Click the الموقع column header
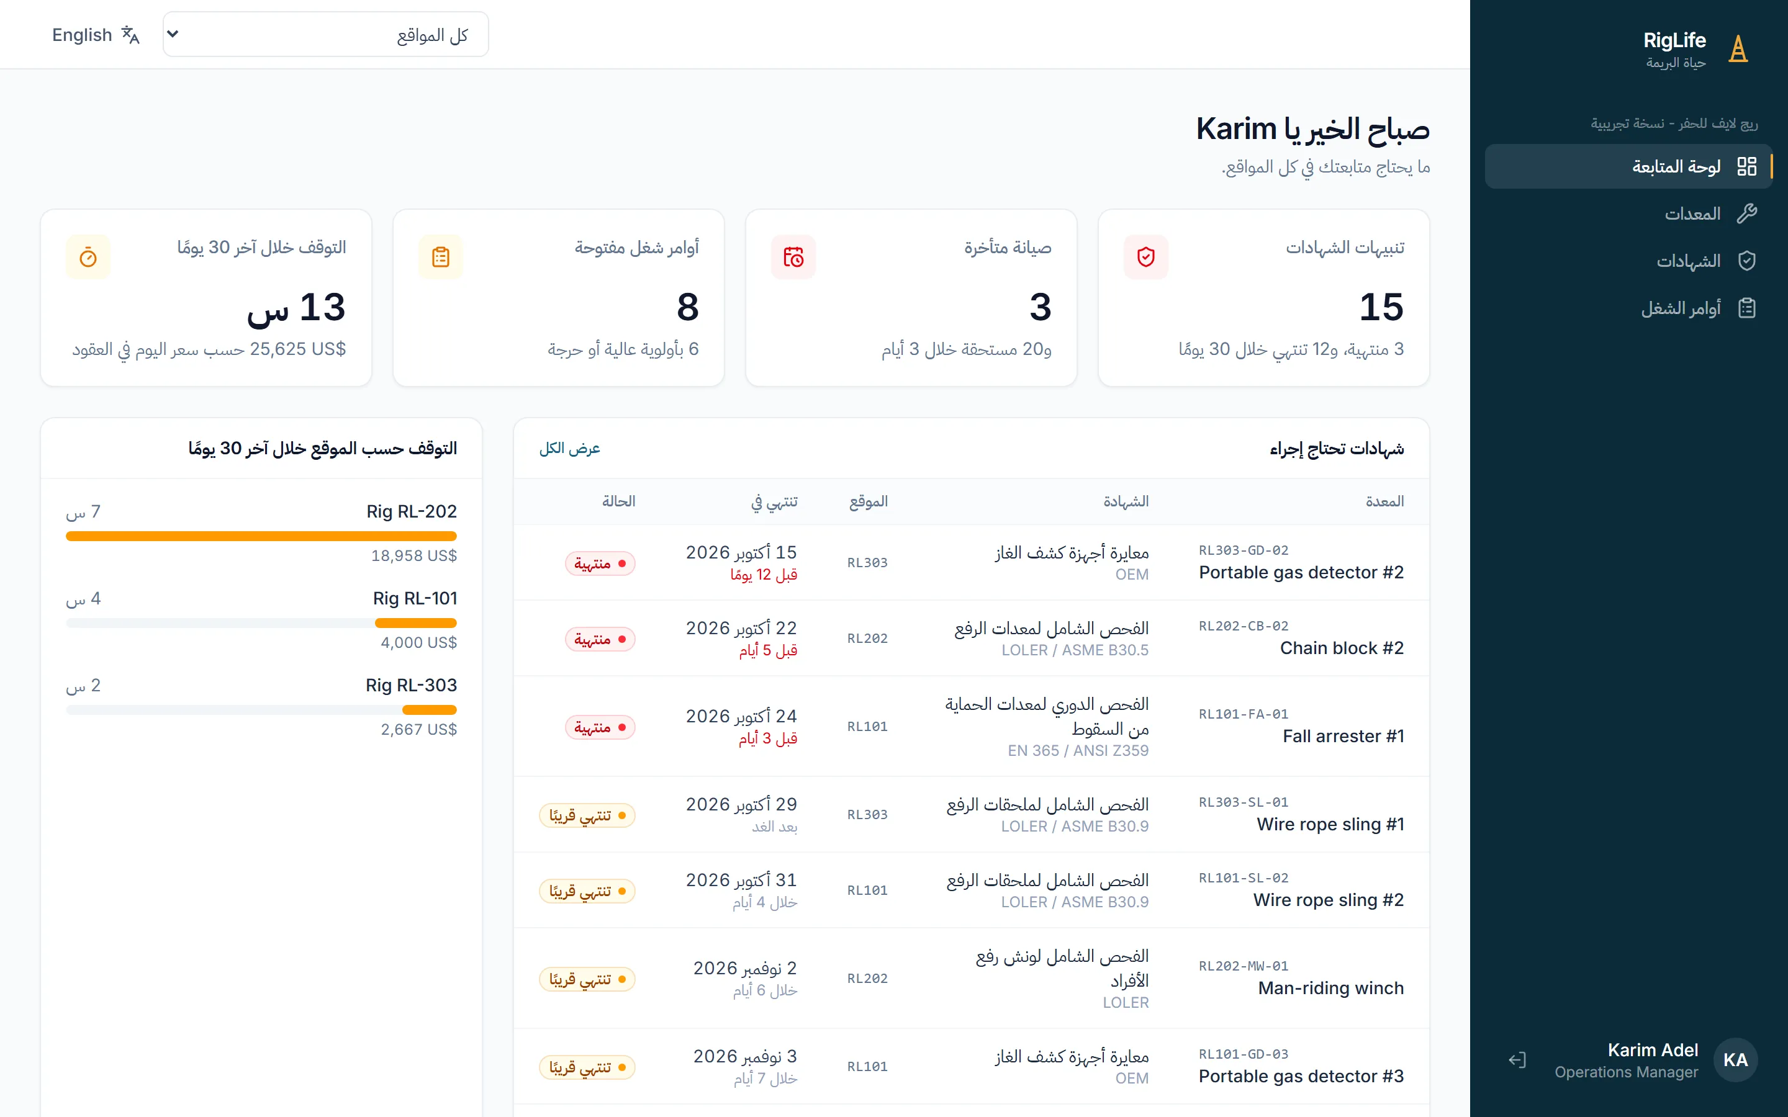 [x=868, y=501]
